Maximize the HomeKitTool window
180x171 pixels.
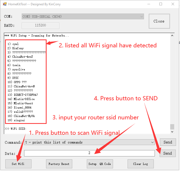pyautogui.click(x=161, y=4)
